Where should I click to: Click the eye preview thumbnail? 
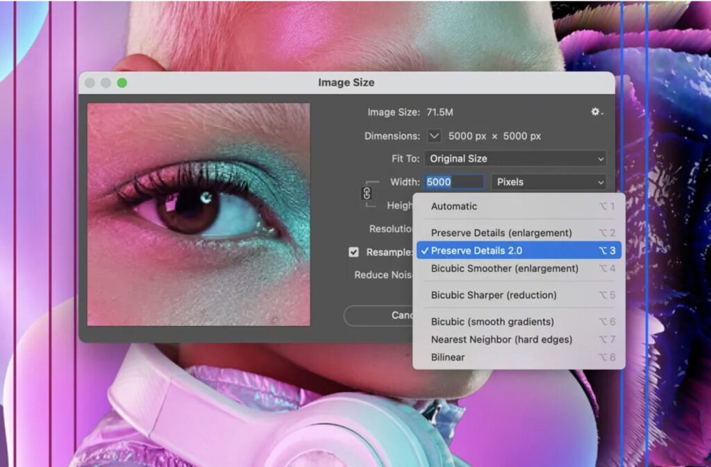pyautogui.click(x=199, y=214)
